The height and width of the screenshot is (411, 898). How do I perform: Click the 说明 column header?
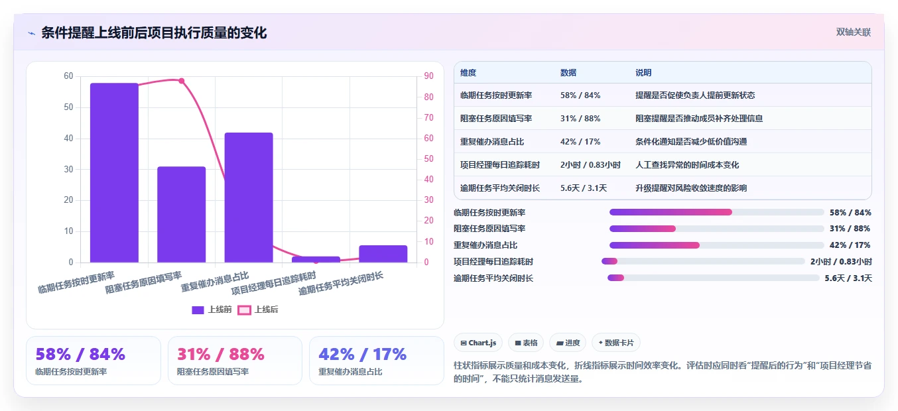643,72
